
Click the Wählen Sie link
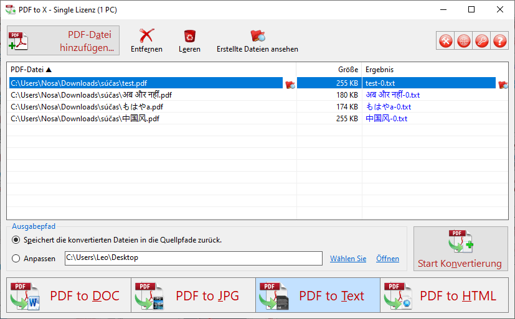[348, 259]
